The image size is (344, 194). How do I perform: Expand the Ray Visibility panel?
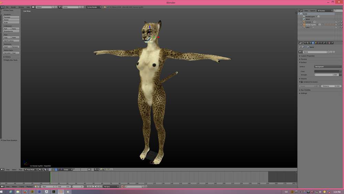[x=305, y=90]
